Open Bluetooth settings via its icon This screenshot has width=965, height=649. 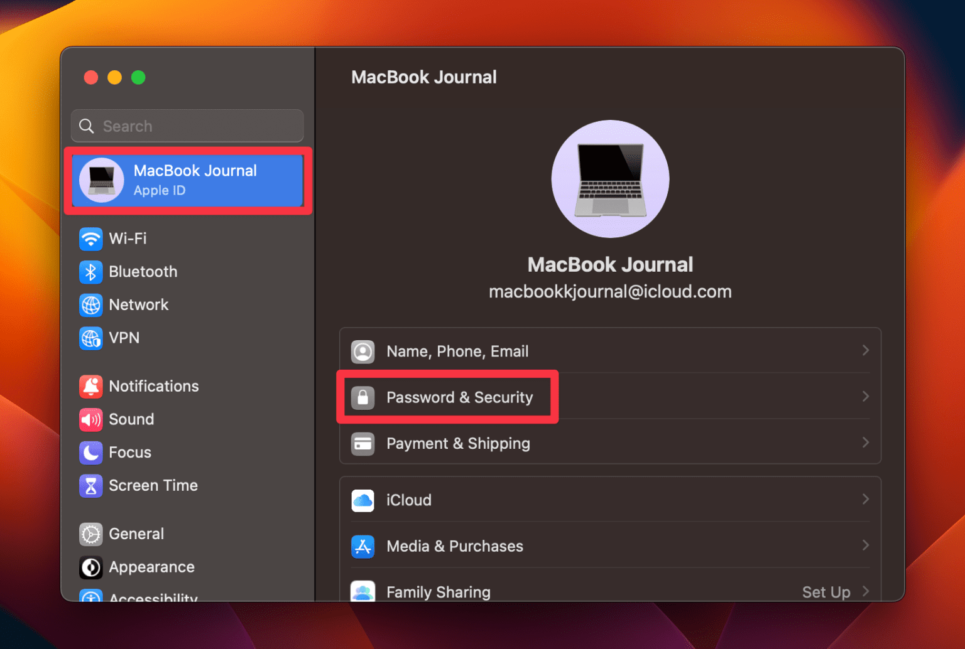click(x=91, y=272)
